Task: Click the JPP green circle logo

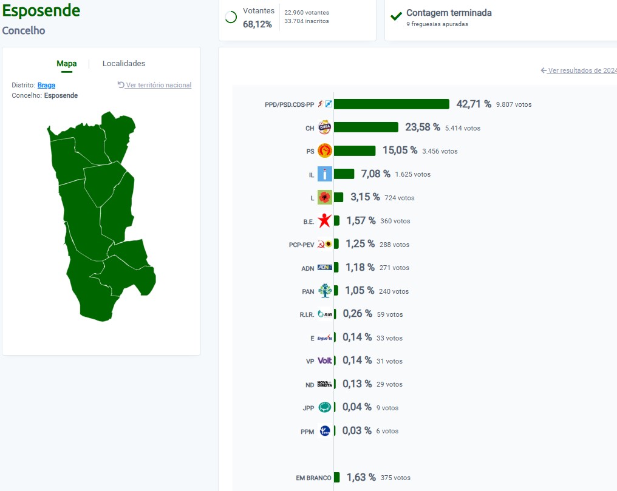Action: tap(325, 407)
